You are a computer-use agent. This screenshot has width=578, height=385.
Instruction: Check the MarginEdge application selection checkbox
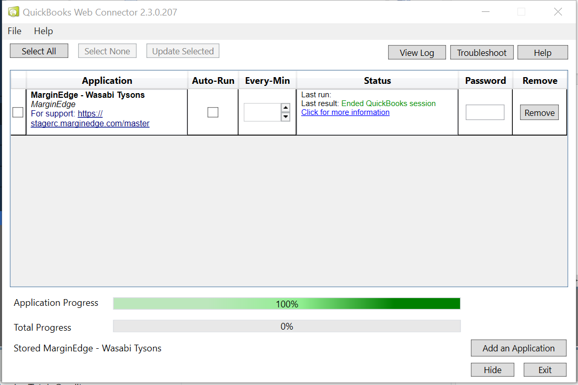tap(18, 112)
